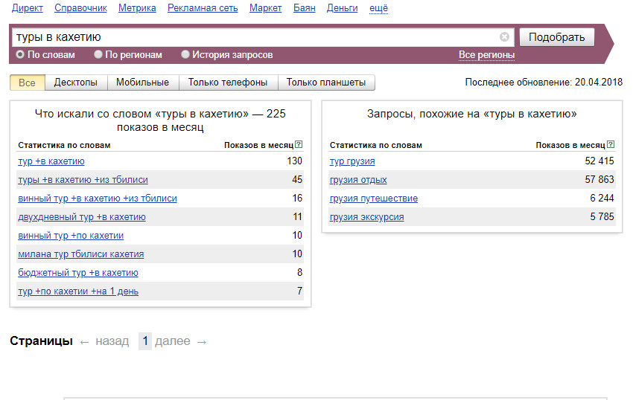Open 'винный тур +по кахетии' link
This screenshot has width=633, height=400.
[71, 236]
